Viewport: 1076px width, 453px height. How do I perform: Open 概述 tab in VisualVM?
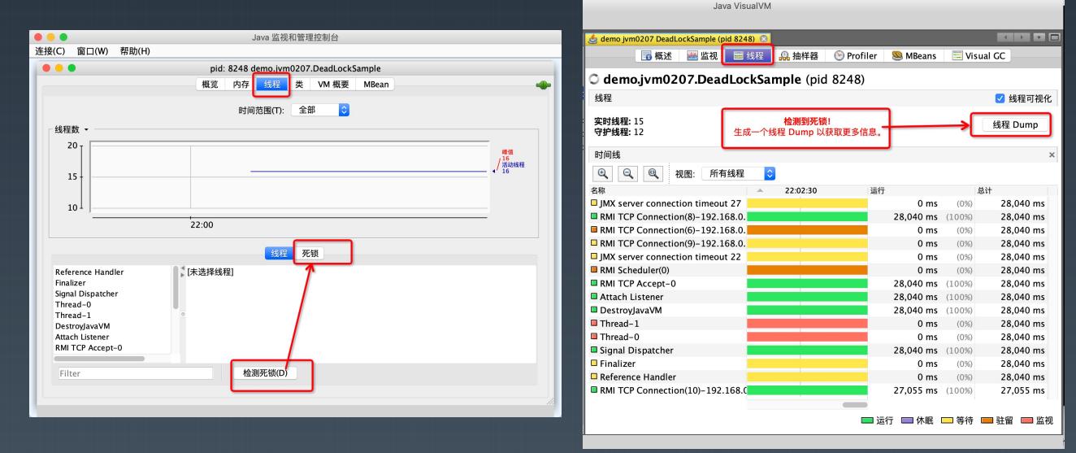pos(657,55)
